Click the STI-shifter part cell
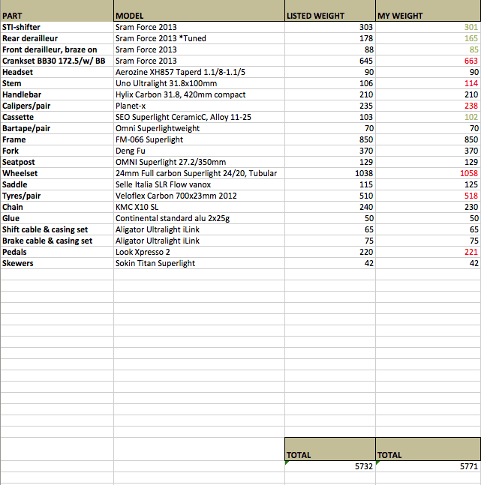 57,27
